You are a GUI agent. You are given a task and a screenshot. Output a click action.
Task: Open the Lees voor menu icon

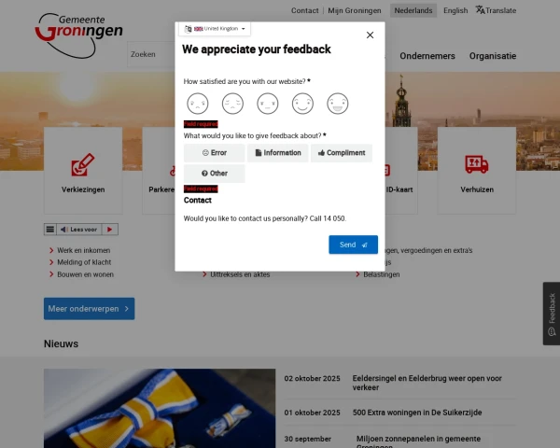point(50,230)
